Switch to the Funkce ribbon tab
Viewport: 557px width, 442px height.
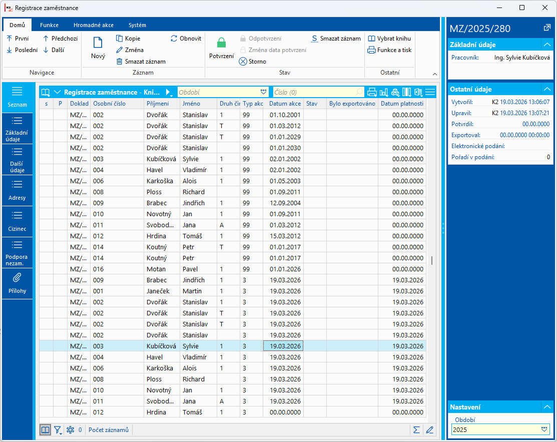tap(50, 25)
